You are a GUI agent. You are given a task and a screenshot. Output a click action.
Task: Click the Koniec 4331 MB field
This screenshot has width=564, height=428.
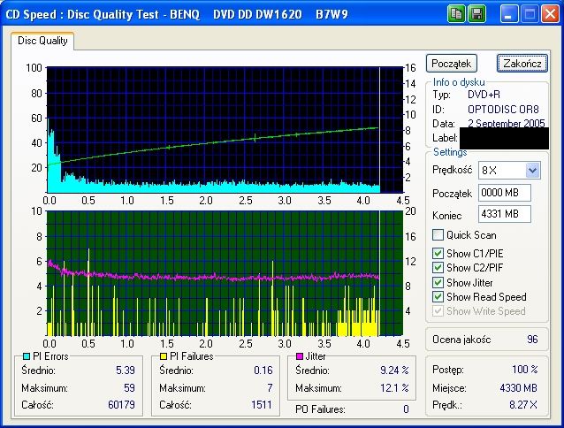pyautogui.click(x=504, y=214)
